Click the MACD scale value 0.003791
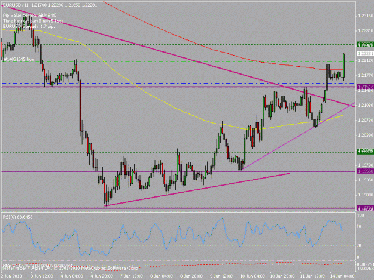 (364, 264)
